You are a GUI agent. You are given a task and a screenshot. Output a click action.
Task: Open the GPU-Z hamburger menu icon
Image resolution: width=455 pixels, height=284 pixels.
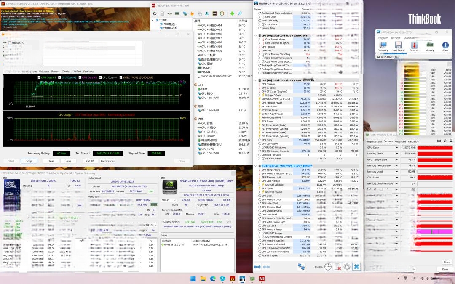click(451, 141)
